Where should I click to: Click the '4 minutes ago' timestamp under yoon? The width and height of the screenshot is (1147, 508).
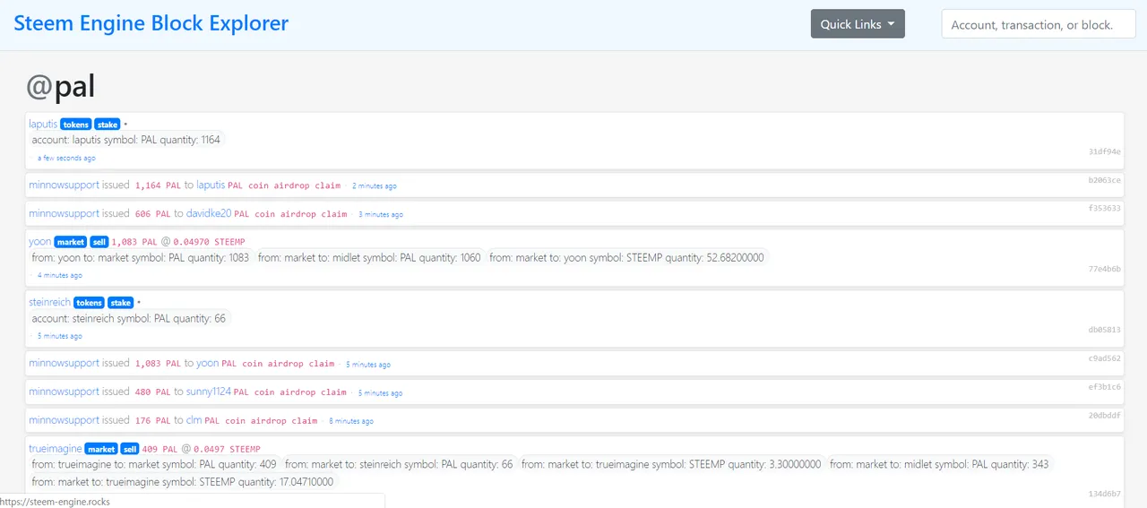pos(60,275)
